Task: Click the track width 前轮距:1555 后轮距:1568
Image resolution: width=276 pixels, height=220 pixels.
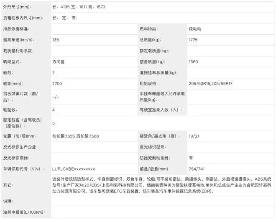Action: tap(76, 136)
